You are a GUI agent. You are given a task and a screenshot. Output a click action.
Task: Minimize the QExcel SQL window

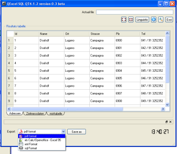tap(160, 4)
